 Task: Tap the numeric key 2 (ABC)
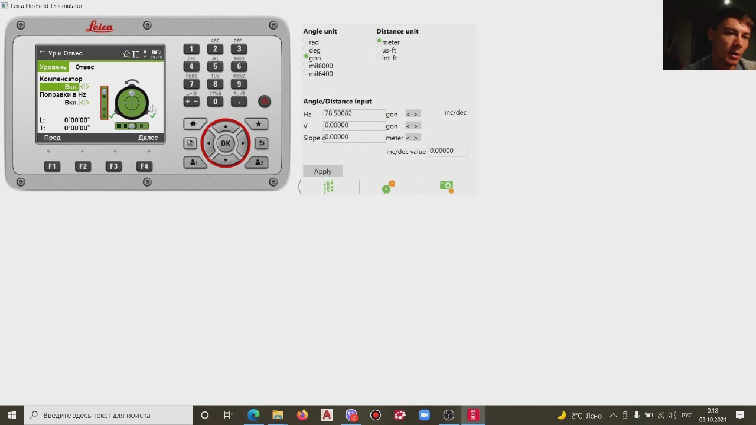pos(215,49)
